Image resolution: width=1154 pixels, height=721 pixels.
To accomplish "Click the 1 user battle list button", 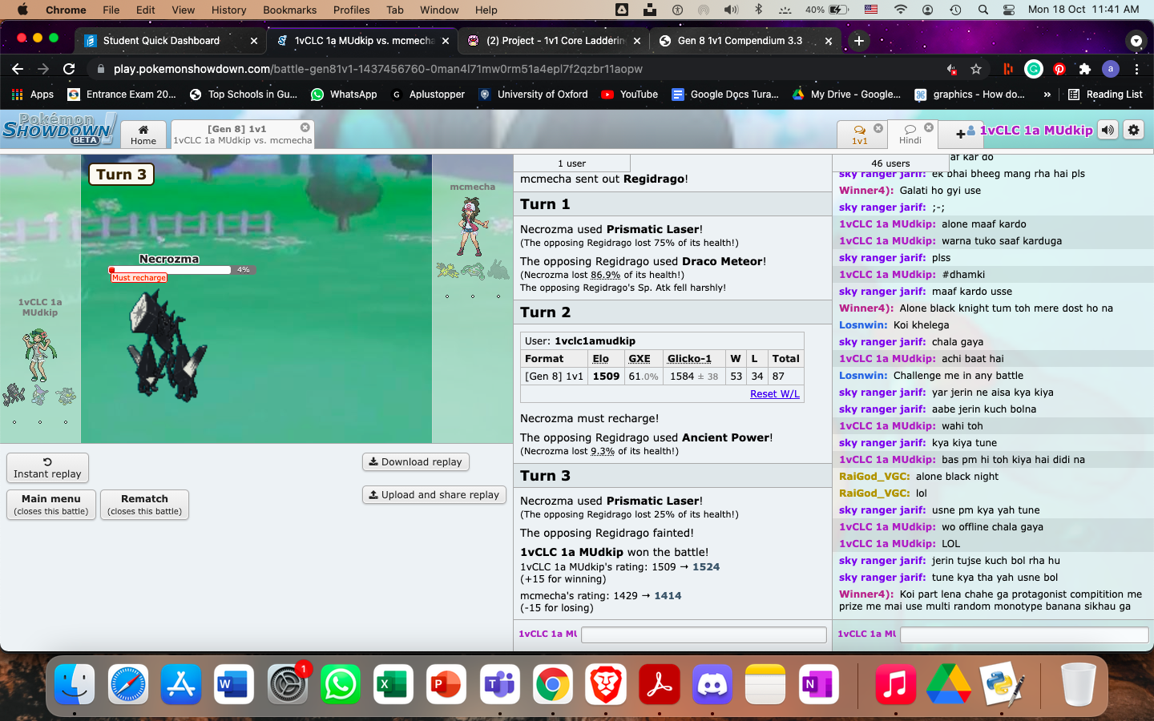I will pos(571,163).
